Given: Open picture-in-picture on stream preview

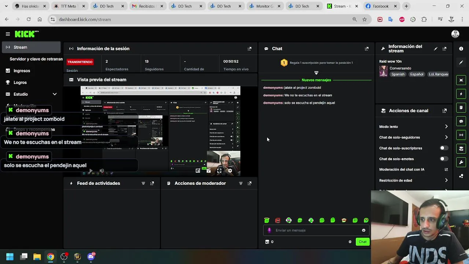Looking at the screenshot, I should (x=198, y=170).
